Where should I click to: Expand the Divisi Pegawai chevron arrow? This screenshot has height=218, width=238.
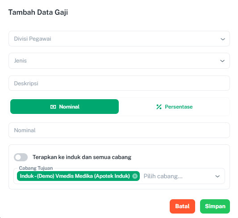click(x=223, y=39)
